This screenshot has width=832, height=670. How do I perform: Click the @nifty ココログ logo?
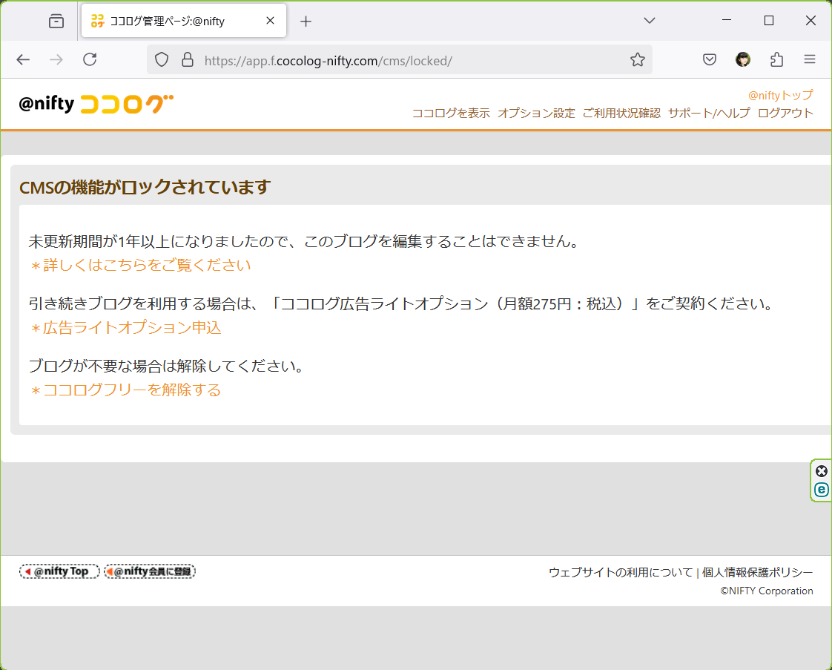(x=96, y=104)
